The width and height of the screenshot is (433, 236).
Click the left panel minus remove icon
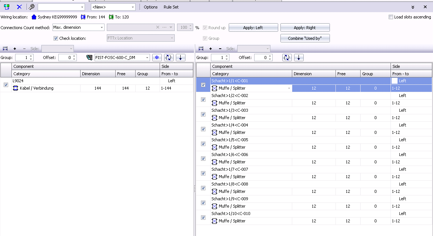(x=24, y=49)
